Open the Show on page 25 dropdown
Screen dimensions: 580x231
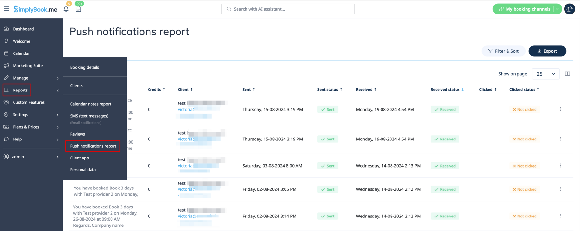(x=546, y=74)
